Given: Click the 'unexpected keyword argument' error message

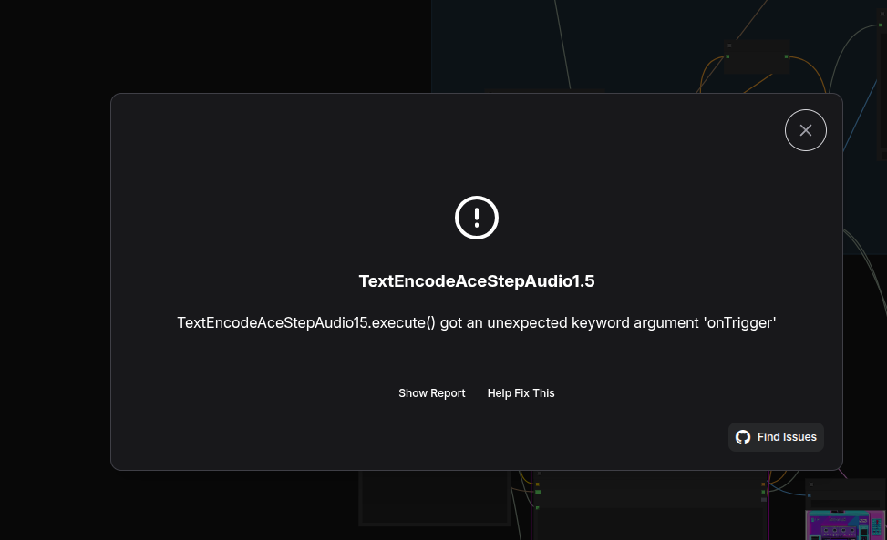Looking at the screenshot, I should coord(476,322).
